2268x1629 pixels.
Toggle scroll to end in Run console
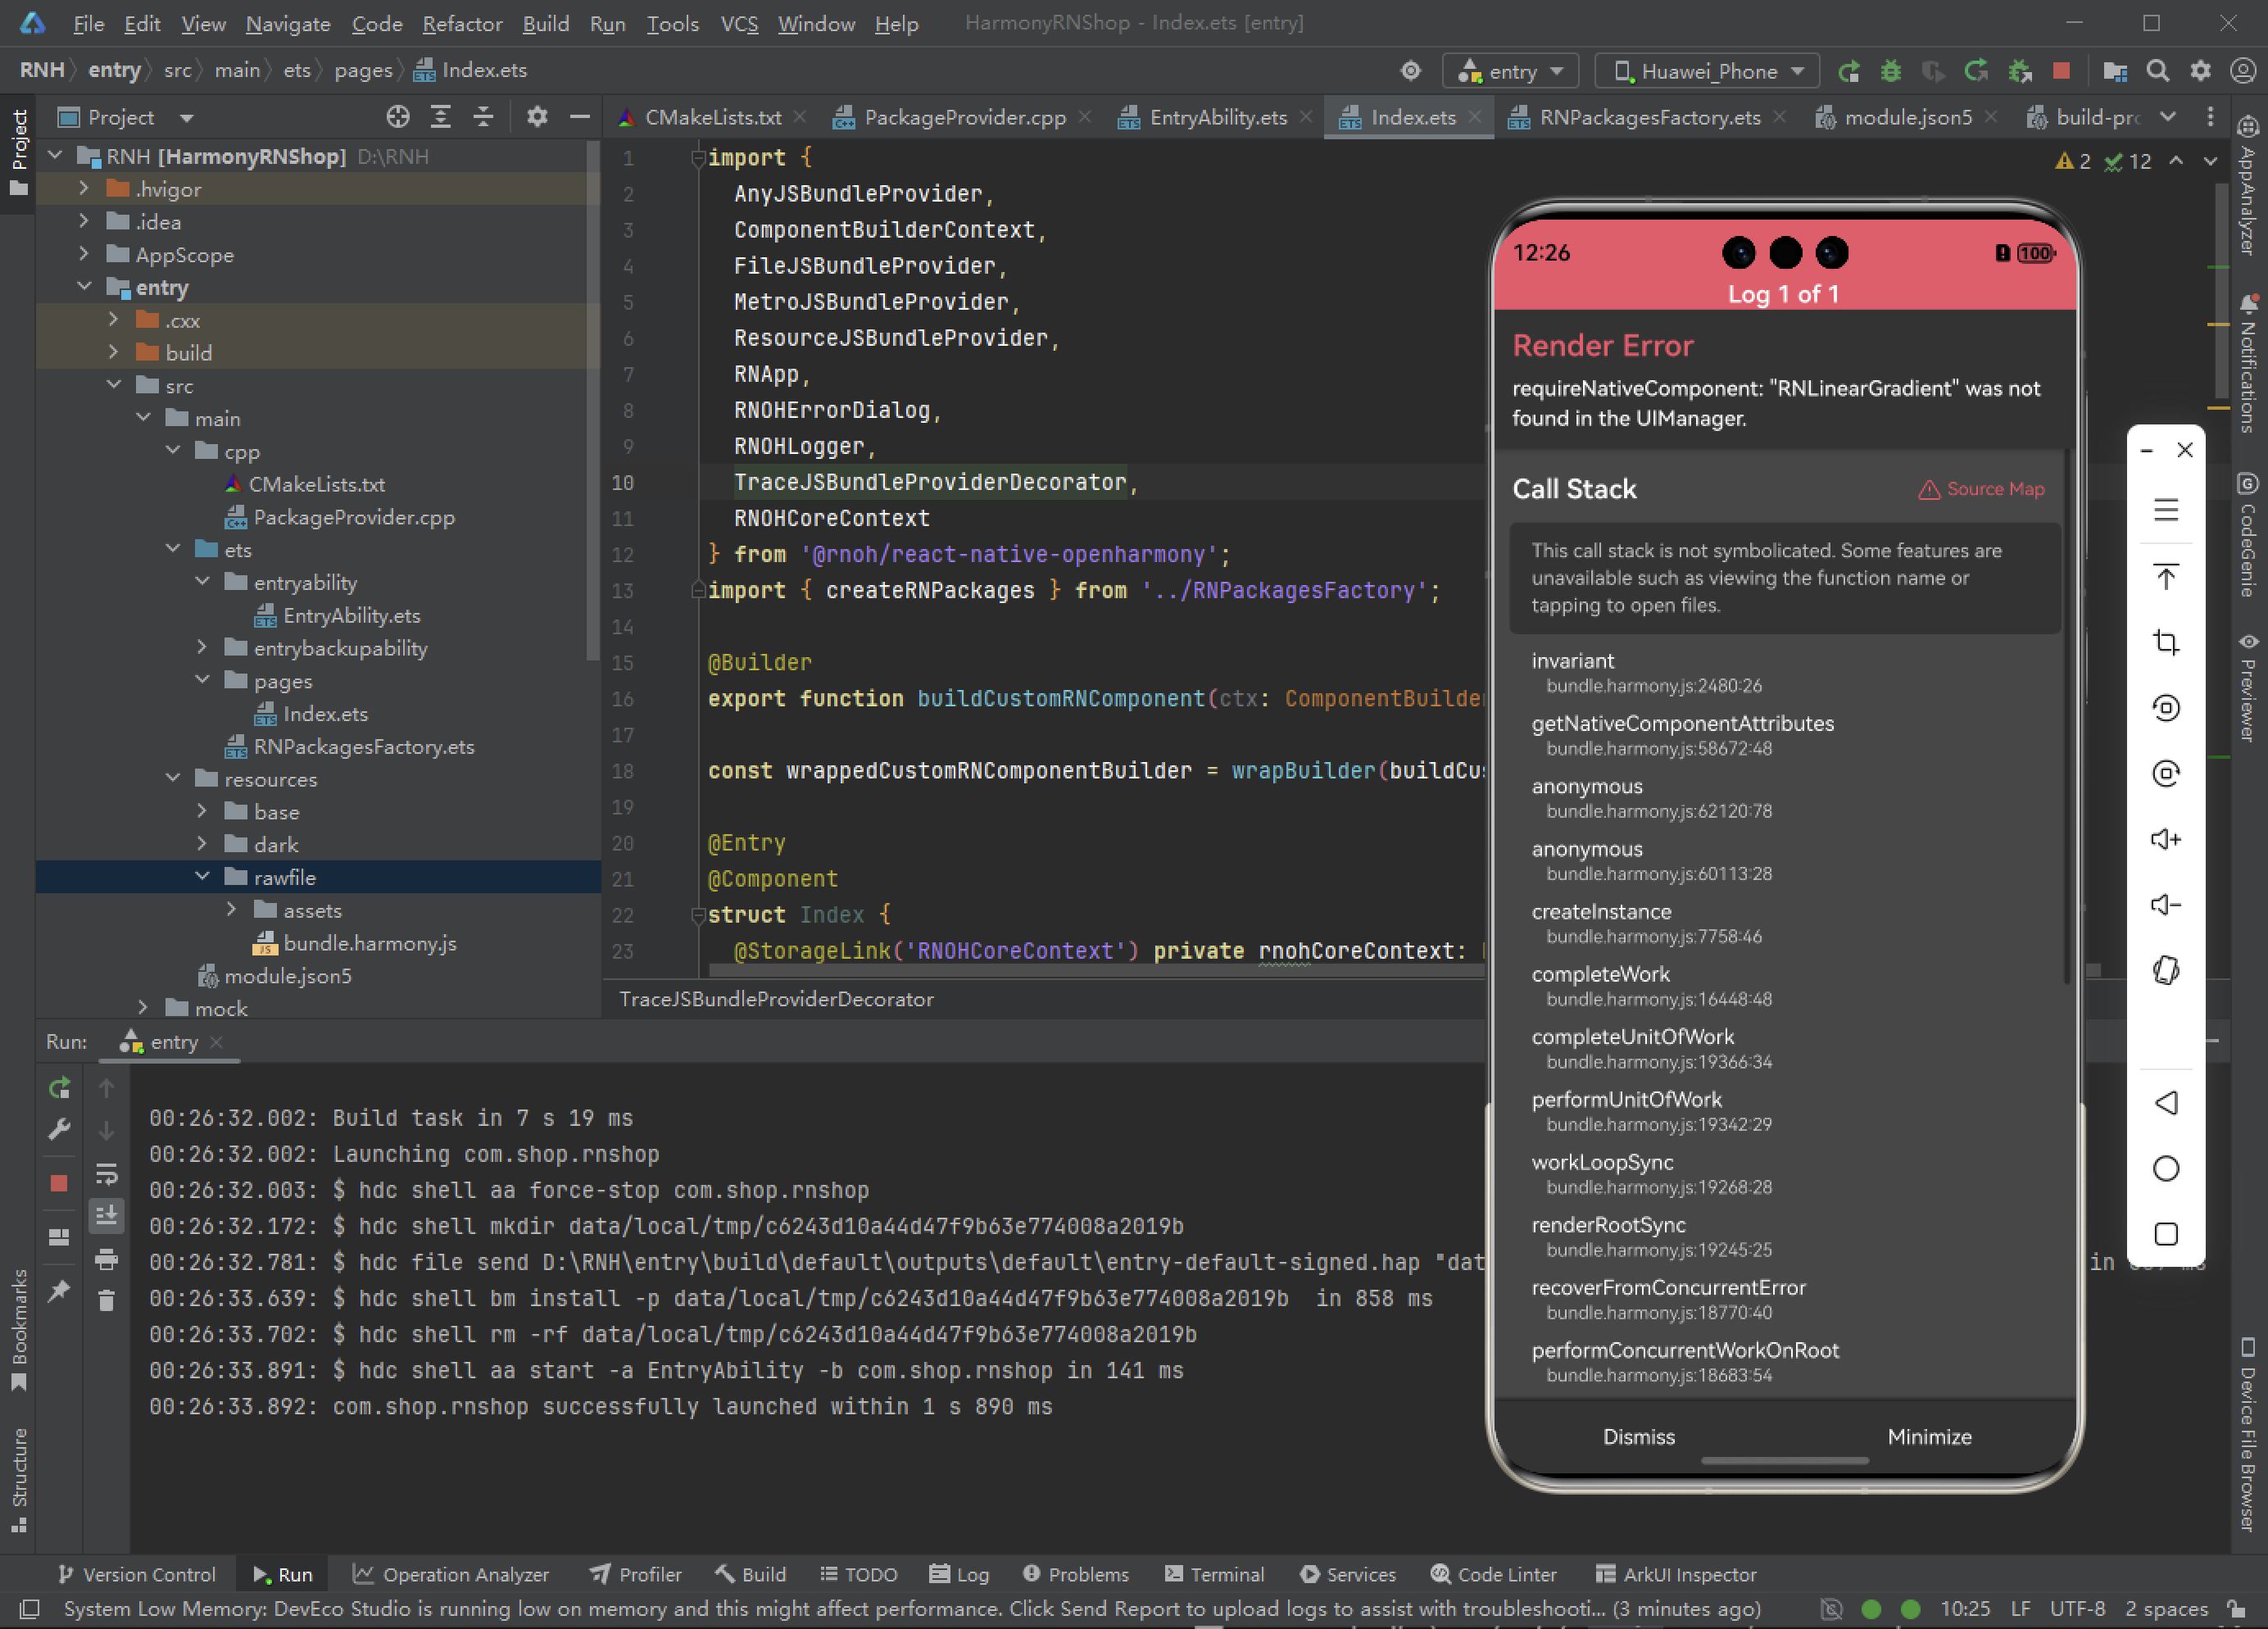point(106,1216)
